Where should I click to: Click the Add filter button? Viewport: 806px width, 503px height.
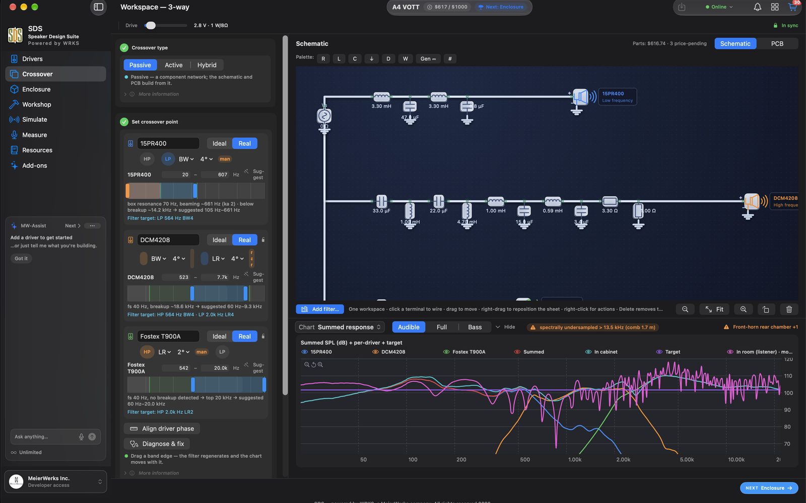(x=320, y=309)
